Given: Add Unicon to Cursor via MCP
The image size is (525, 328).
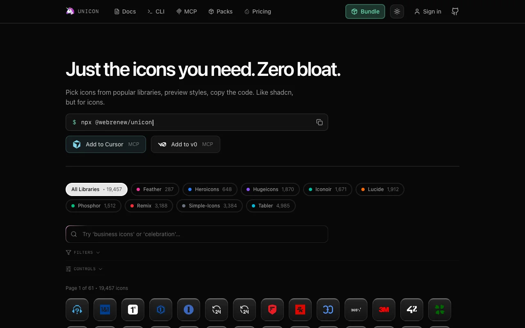Looking at the screenshot, I should point(105,144).
